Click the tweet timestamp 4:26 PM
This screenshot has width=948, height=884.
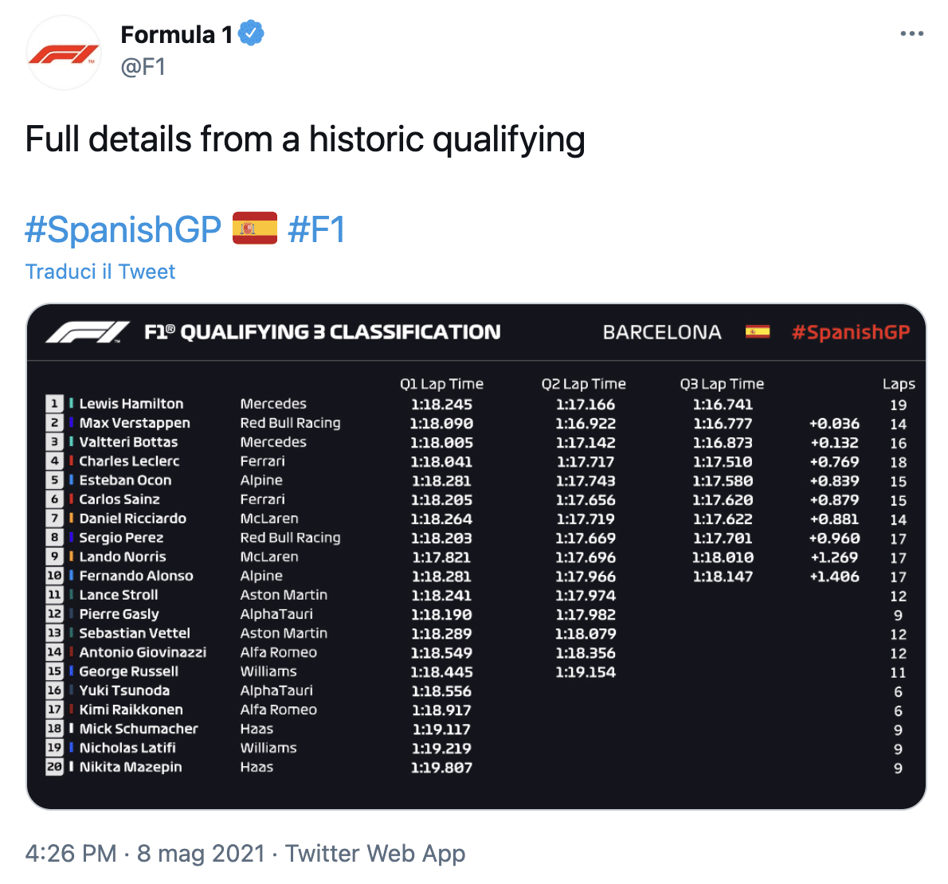71,853
